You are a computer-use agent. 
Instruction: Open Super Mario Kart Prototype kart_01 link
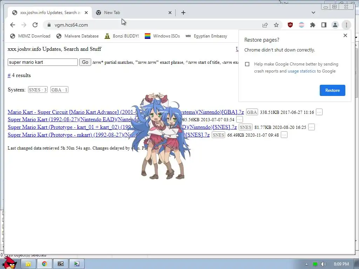122,127
